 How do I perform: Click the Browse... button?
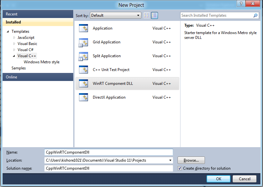tap(191, 160)
